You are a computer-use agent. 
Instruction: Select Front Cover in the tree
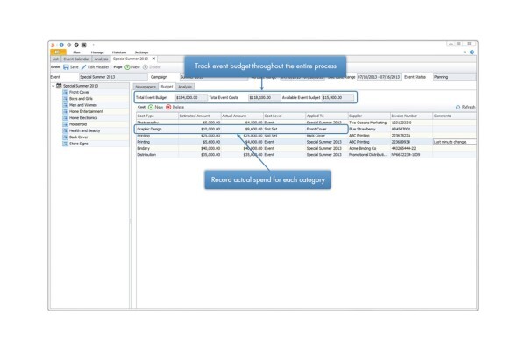click(x=79, y=92)
